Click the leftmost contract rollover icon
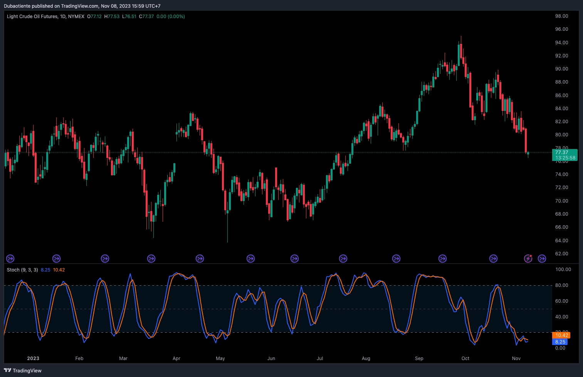The height and width of the screenshot is (377, 583). pos(10,259)
